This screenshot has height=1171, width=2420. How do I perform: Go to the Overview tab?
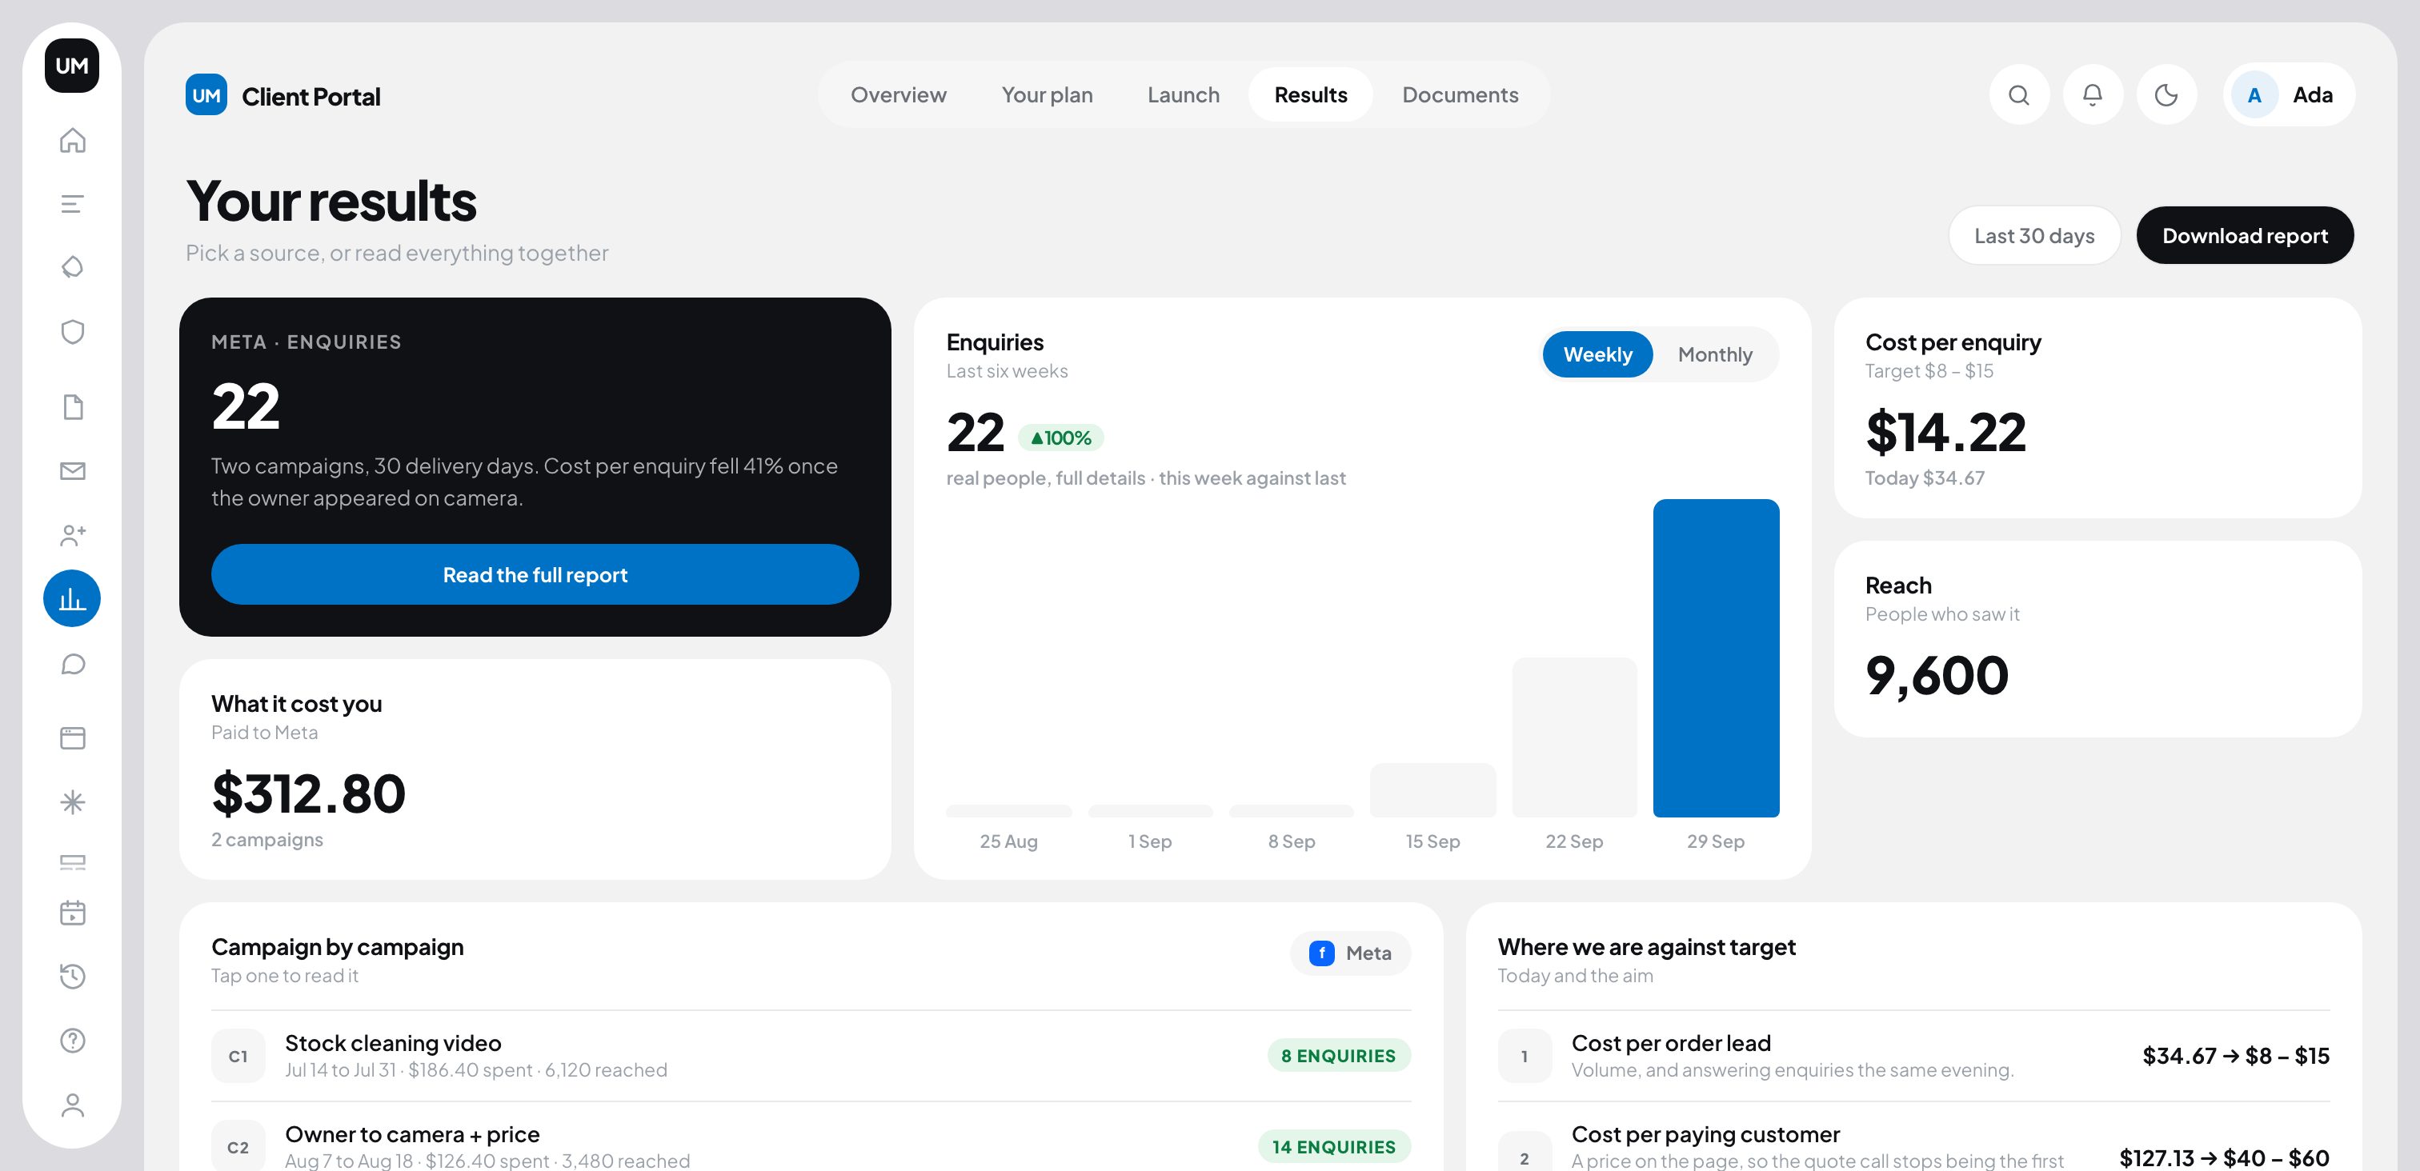click(x=898, y=95)
